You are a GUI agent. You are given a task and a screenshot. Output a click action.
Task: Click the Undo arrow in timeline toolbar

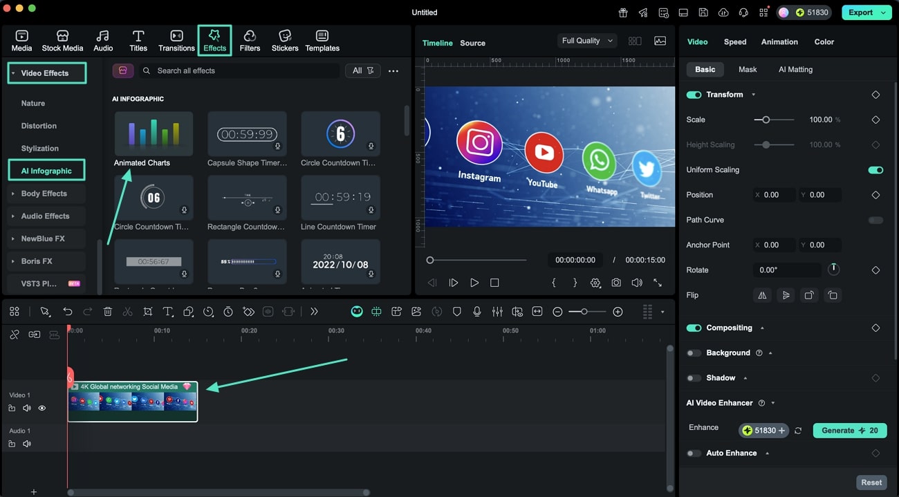coord(68,312)
